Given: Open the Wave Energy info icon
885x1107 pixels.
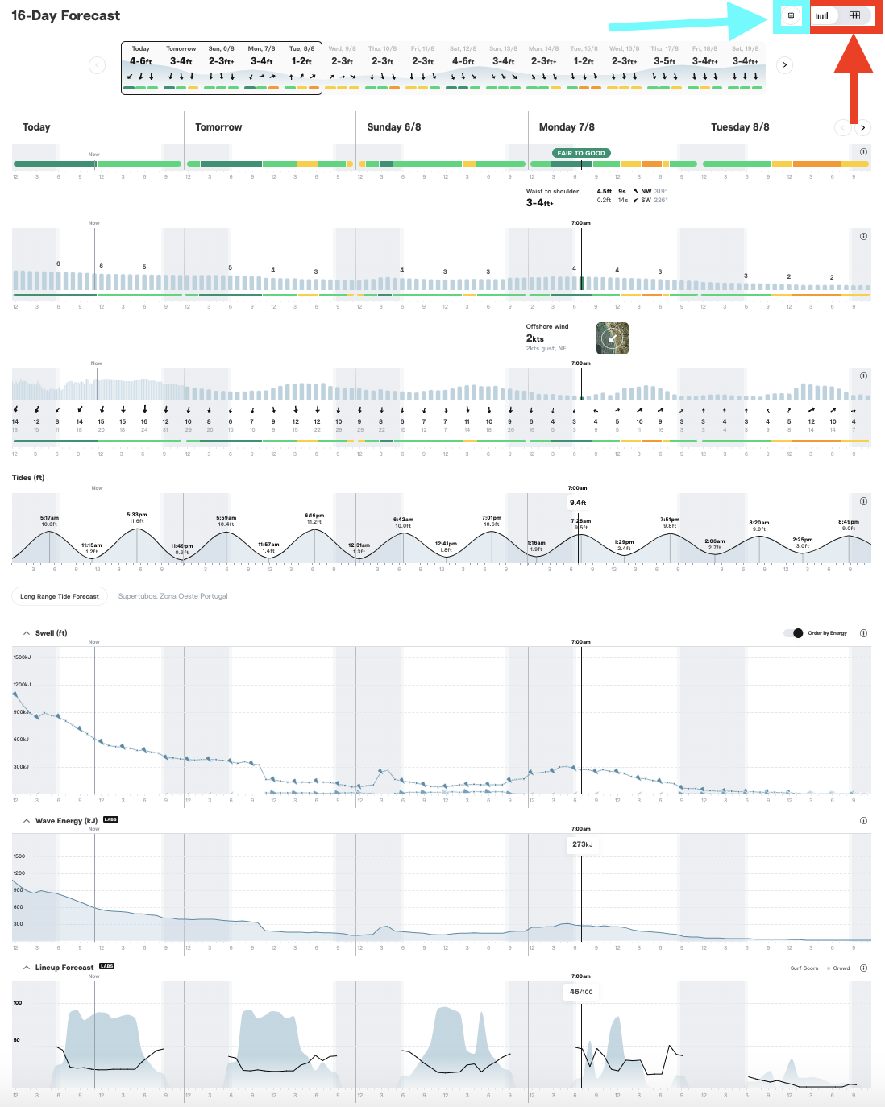Looking at the screenshot, I should pyautogui.click(x=862, y=820).
